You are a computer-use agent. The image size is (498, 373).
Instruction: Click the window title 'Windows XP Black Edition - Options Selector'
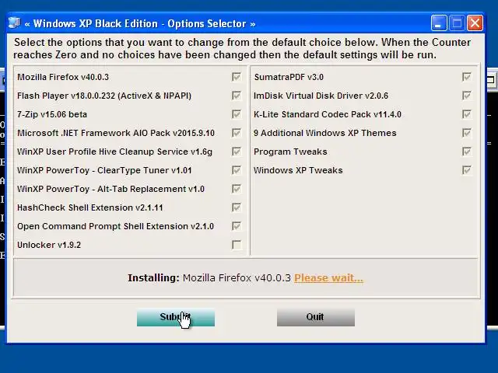pos(140,24)
